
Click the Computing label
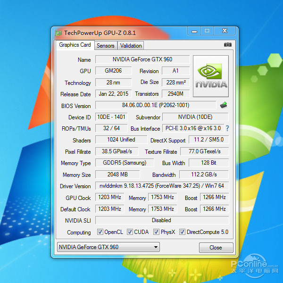(79, 232)
